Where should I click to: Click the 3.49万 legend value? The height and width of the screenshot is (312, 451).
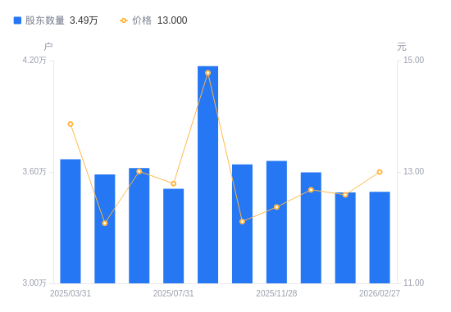coord(84,20)
